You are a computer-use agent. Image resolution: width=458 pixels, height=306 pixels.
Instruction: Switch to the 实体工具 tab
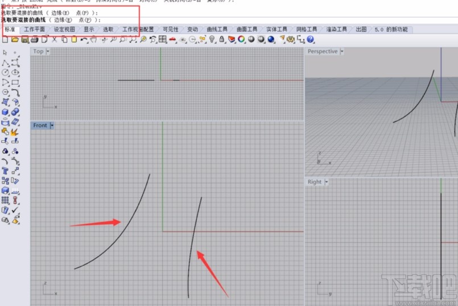277,30
